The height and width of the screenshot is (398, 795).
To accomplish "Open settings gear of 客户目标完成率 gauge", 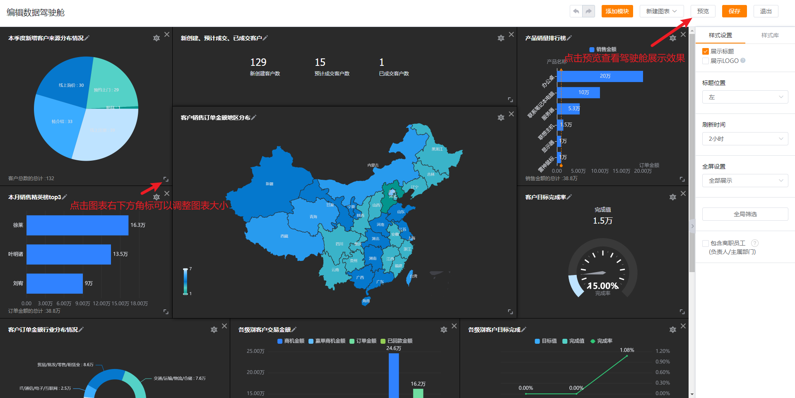I will tap(673, 197).
